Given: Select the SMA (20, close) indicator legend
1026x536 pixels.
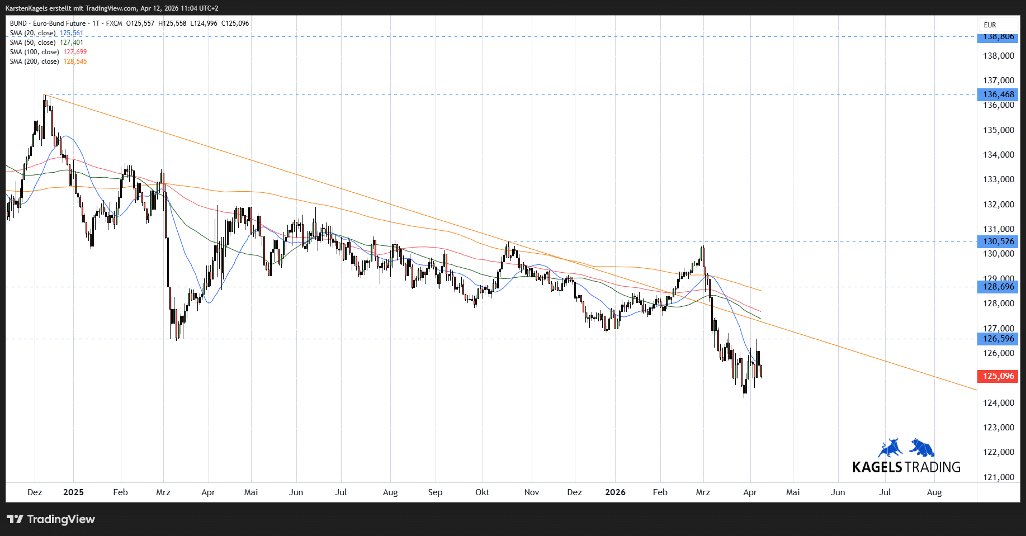Looking at the screenshot, I should click(x=33, y=33).
